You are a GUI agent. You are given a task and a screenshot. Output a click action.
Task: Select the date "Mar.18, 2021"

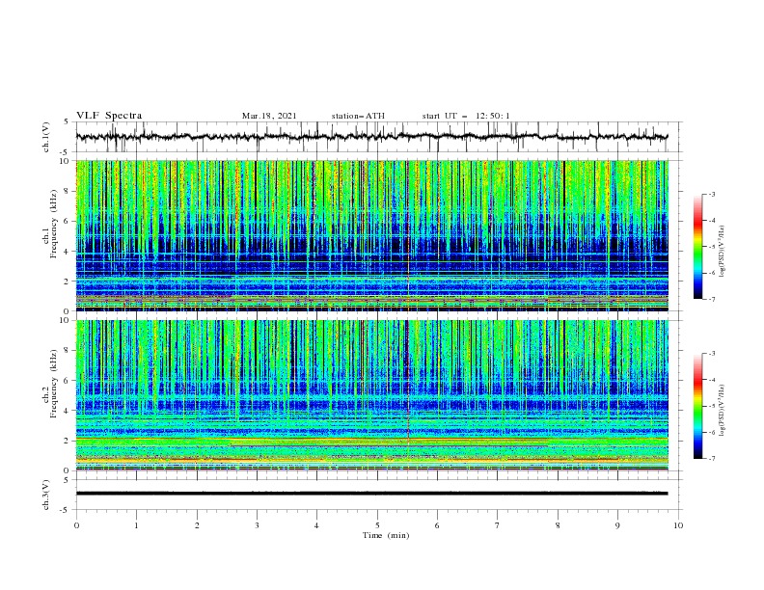pyautogui.click(x=269, y=116)
